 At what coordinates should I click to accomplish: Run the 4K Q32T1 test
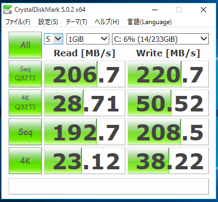point(25,103)
